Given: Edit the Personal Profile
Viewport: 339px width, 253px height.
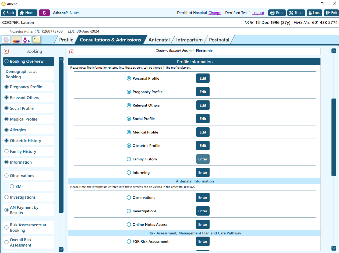Looking at the screenshot, I should pos(203,78).
